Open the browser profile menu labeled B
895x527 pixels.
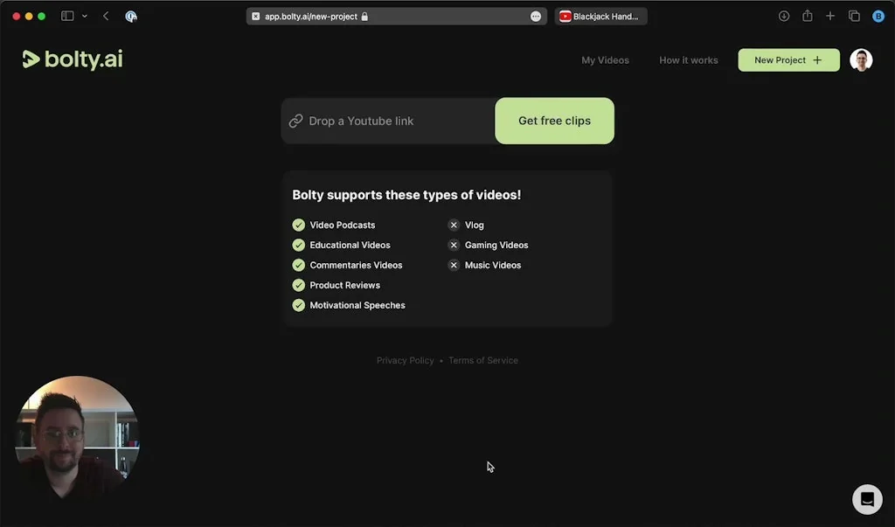(878, 15)
